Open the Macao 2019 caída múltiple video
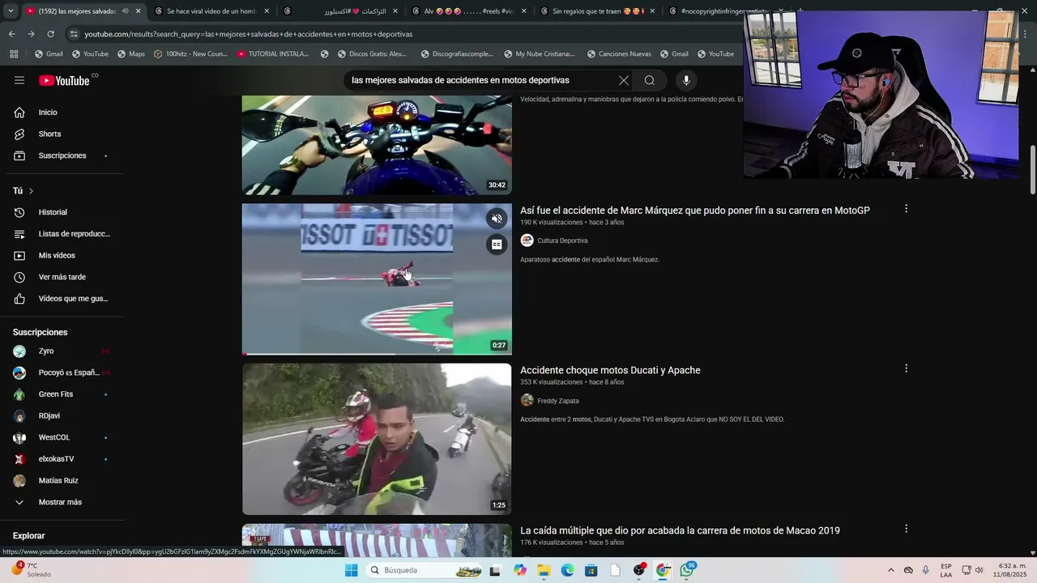 pos(680,530)
